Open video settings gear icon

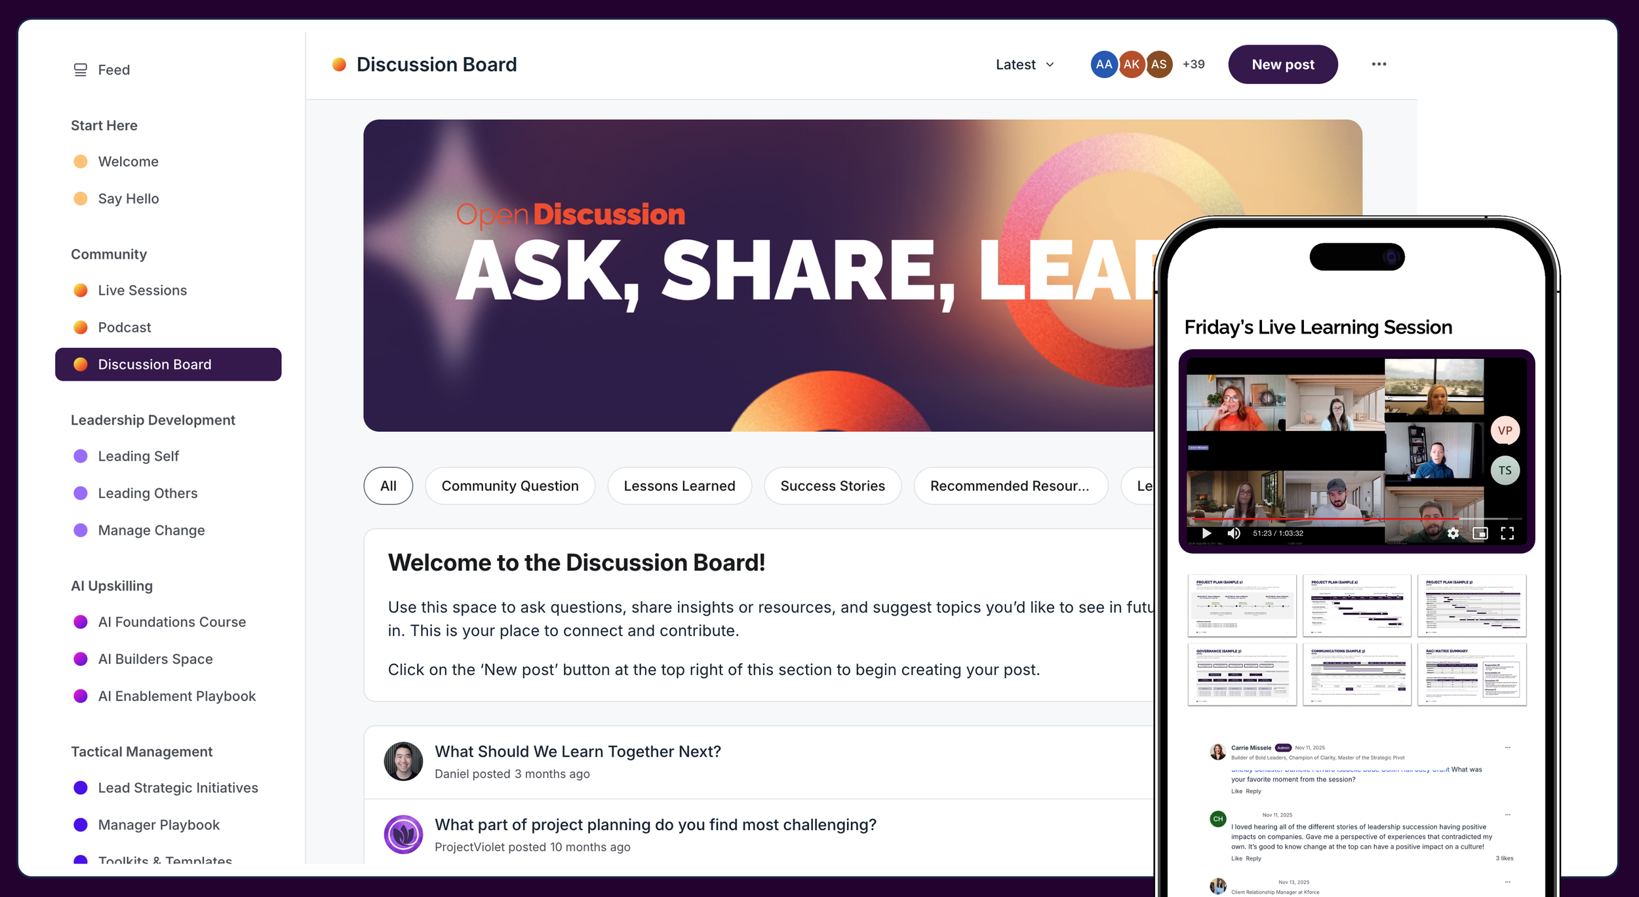[x=1453, y=533]
